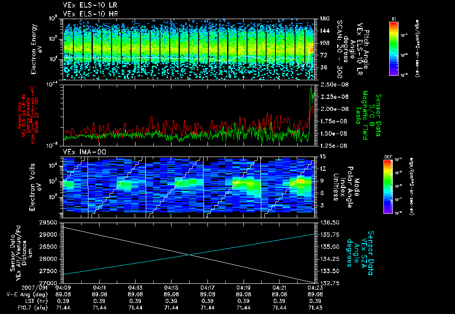
Task: Click the 'Electron Volts eV' axis label
Action: (35, 187)
